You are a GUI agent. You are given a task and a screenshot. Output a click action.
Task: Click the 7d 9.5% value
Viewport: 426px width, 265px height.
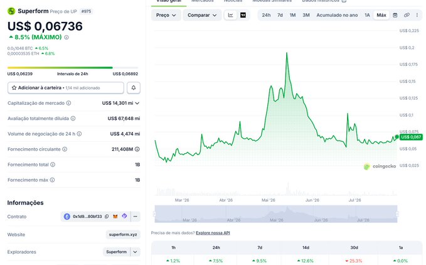click(260, 261)
